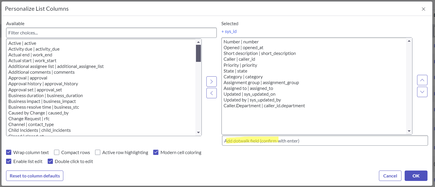This screenshot has width=435, height=187.
Task: Toggle the Wrap column text checkbox
Action: point(9,152)
